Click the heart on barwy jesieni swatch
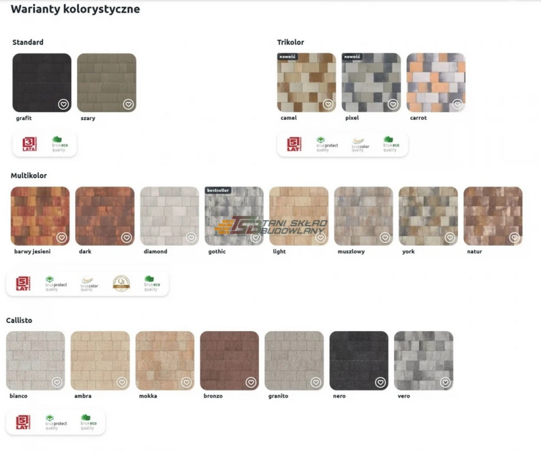This screenshot has height=451, width=541. 62,238
